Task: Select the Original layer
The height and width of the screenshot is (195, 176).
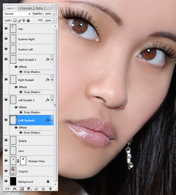Action: (x=31, y=171)
